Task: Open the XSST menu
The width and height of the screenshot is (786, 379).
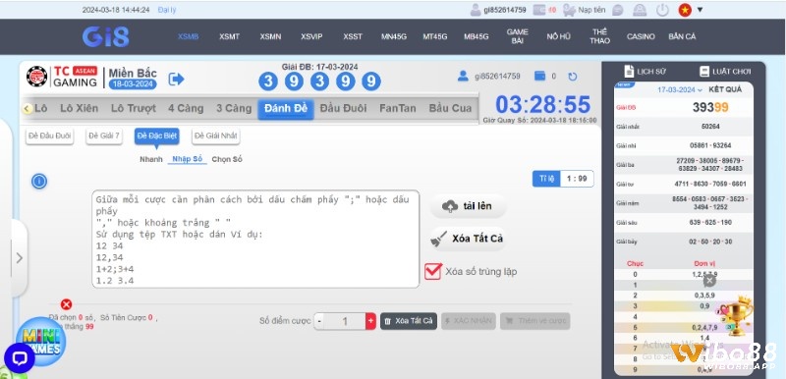Action: tap(353, 36)
